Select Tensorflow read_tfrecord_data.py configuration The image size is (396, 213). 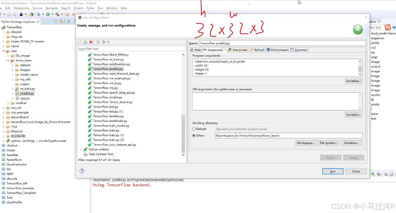click(116, 74)
